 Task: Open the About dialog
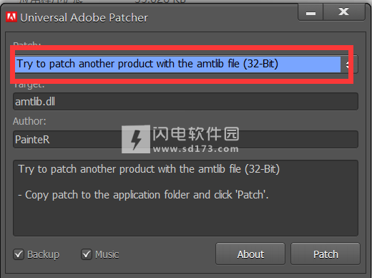tap(250, 254)
